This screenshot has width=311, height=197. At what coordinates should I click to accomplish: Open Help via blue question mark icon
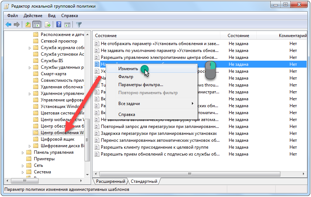(x=59, y=25)
